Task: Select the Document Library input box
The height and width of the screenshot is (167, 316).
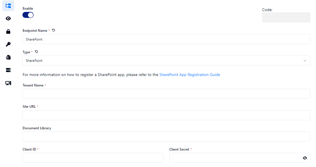Action: click(x=166, y=136)
